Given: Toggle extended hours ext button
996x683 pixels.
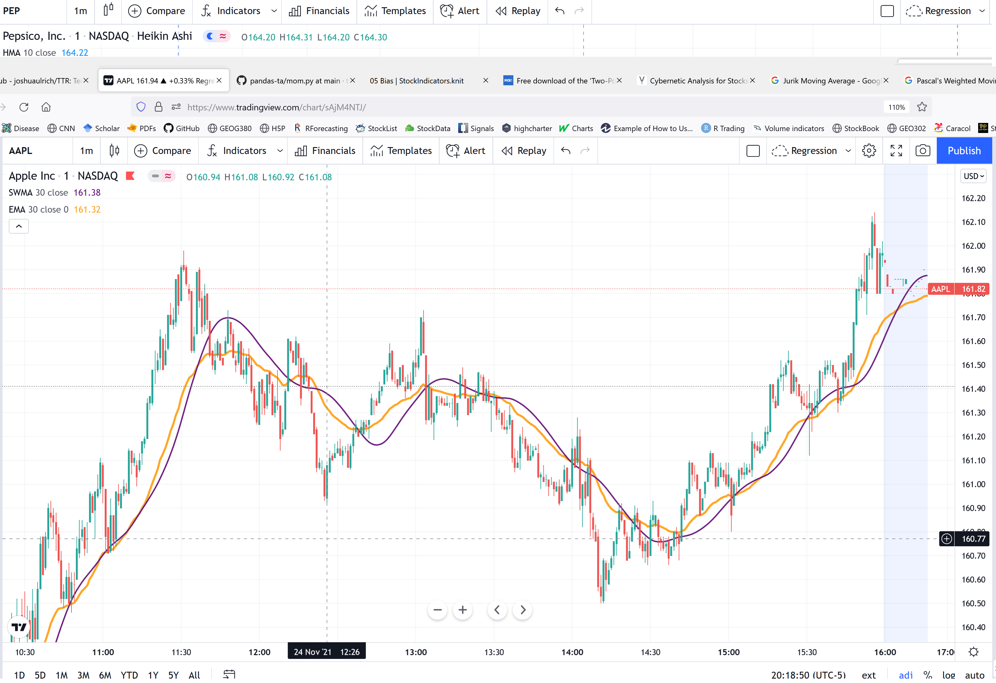Looking at the screenshot, I should point(868,675).
